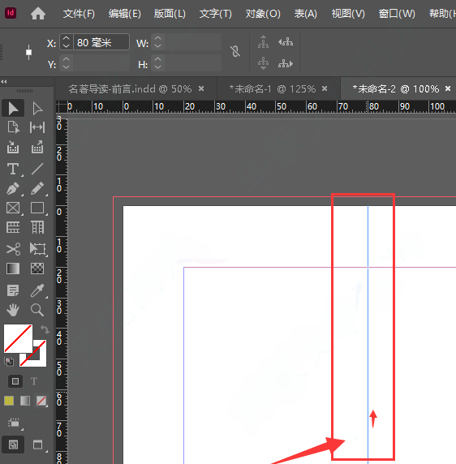Viewport: 456px width, 464px height.
Task: Apply Color button (yellow swatch)
Action: (x=9, y=401)
